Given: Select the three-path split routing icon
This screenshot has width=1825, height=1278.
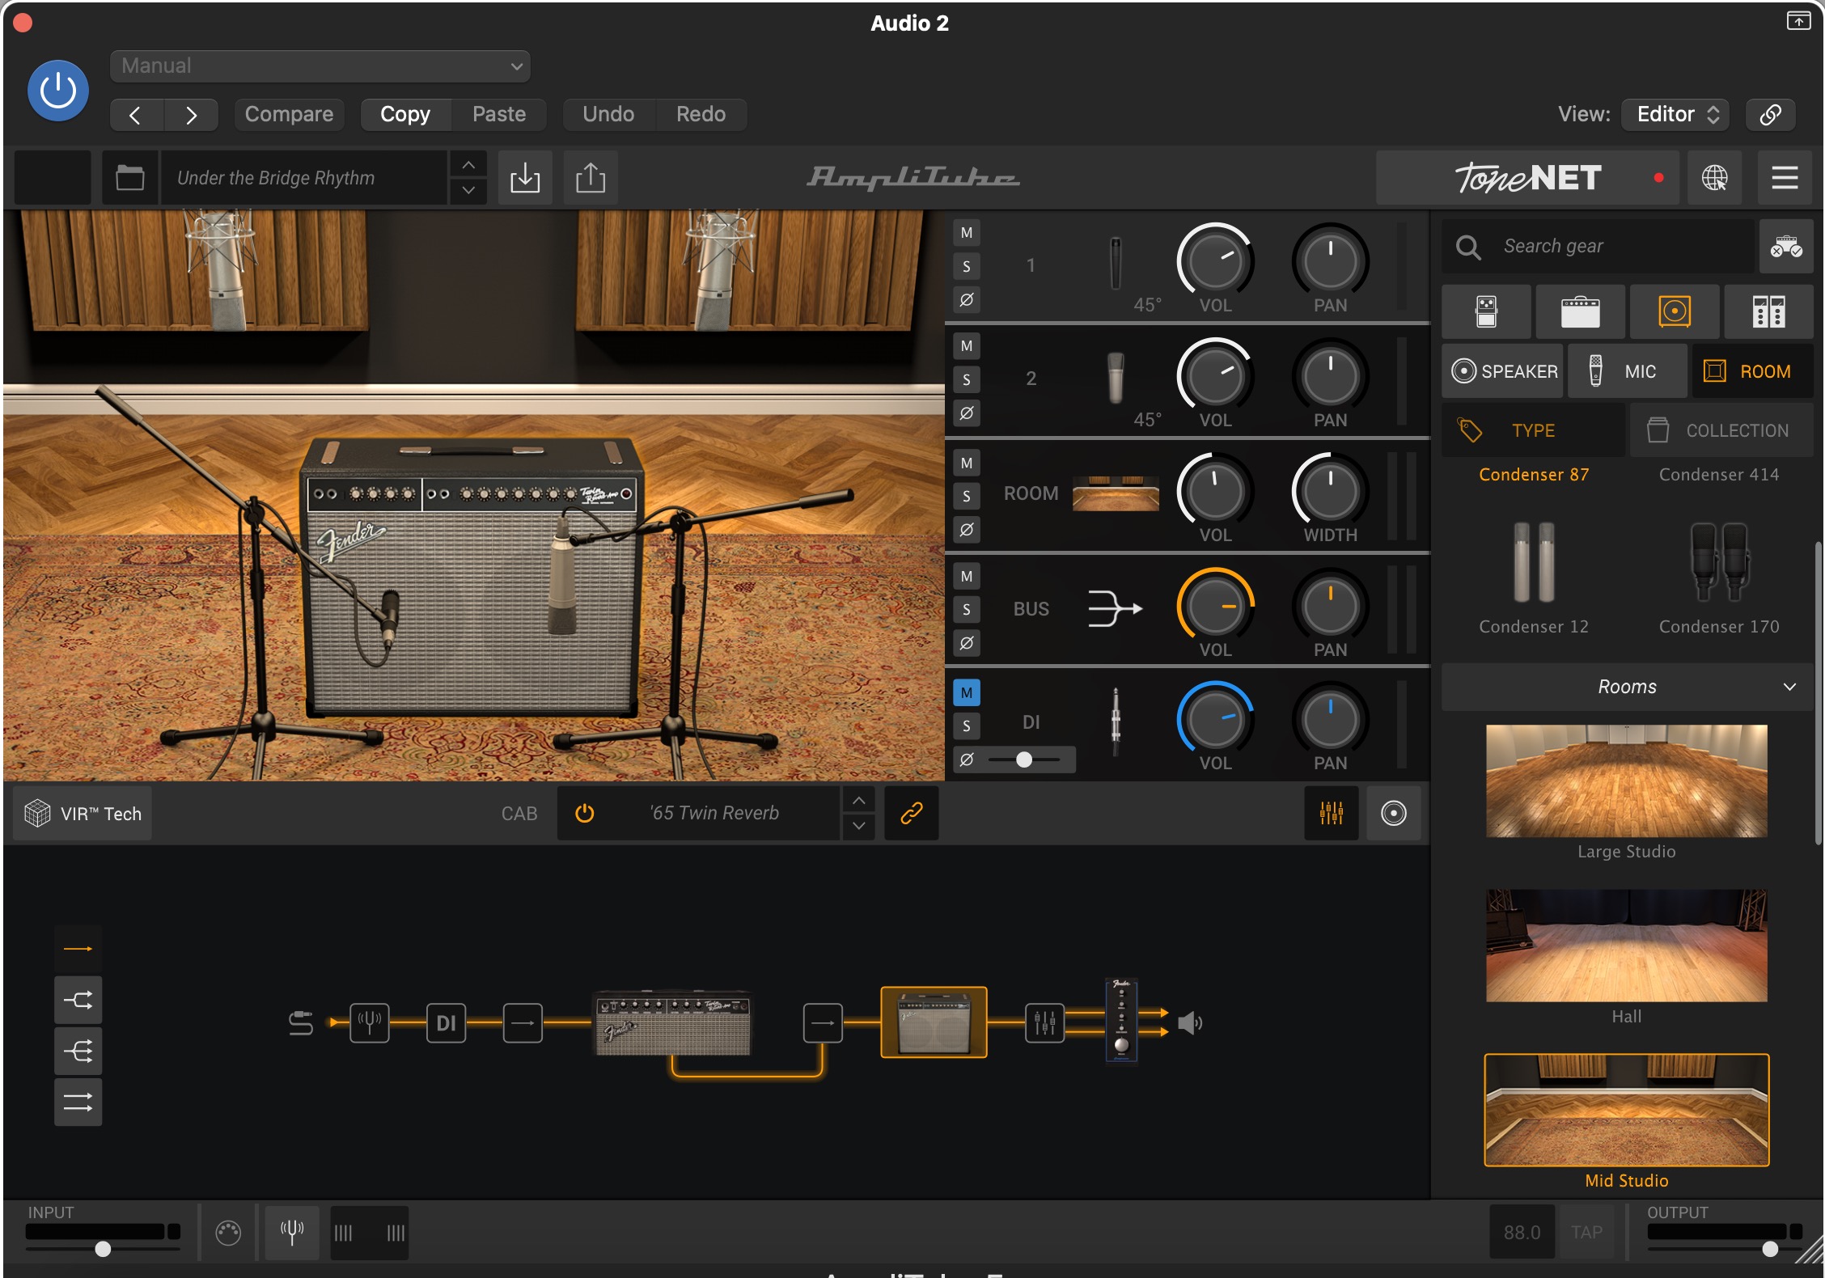Looking at the screenshot, I should tap(78, 1052).
